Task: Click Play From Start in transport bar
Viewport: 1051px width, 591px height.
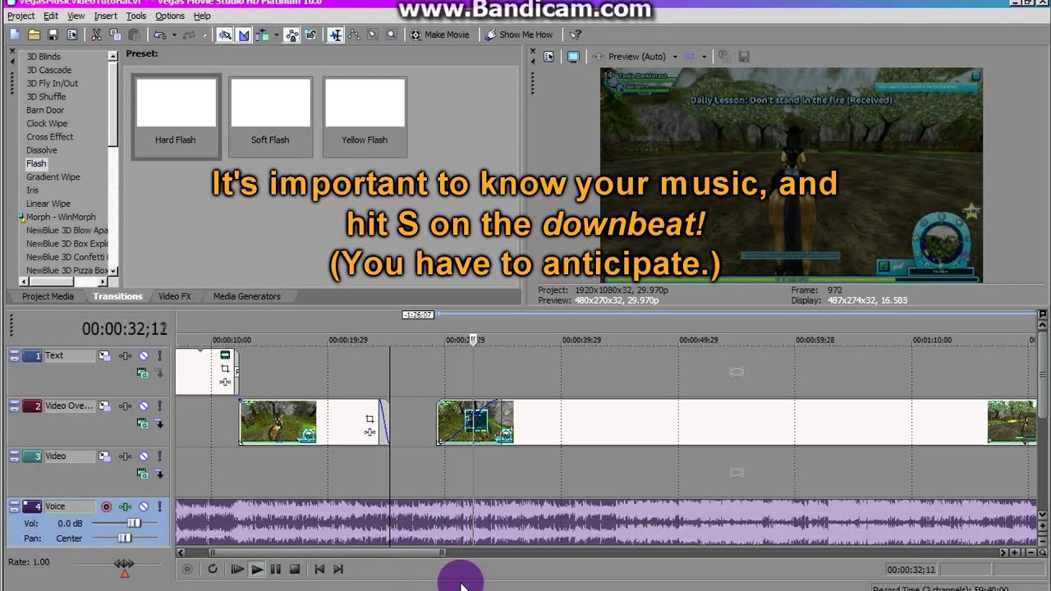Action: click(x=237, y=569)
